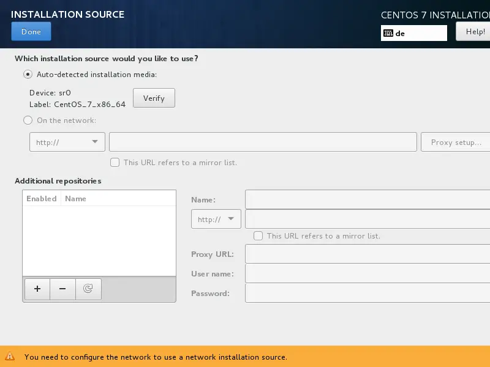The image size is (490, 367).
Task: Click the Enabled column header
Action: [42, 199]
